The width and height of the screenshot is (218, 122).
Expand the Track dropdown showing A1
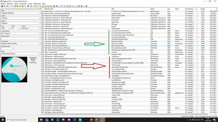pos(19,28)
